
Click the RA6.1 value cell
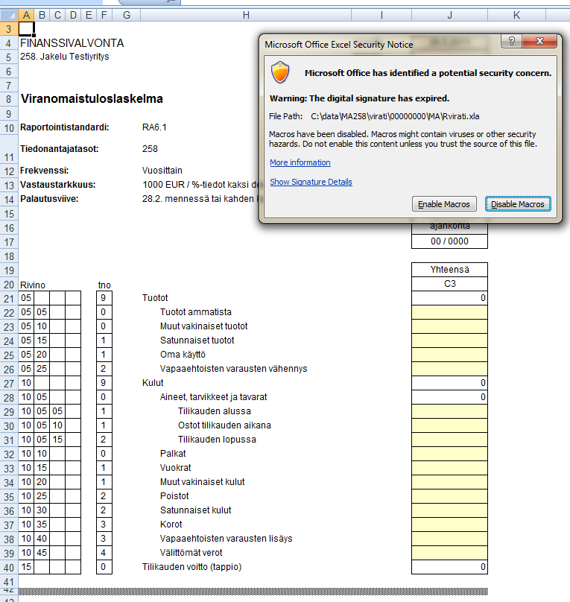[154, 127]
